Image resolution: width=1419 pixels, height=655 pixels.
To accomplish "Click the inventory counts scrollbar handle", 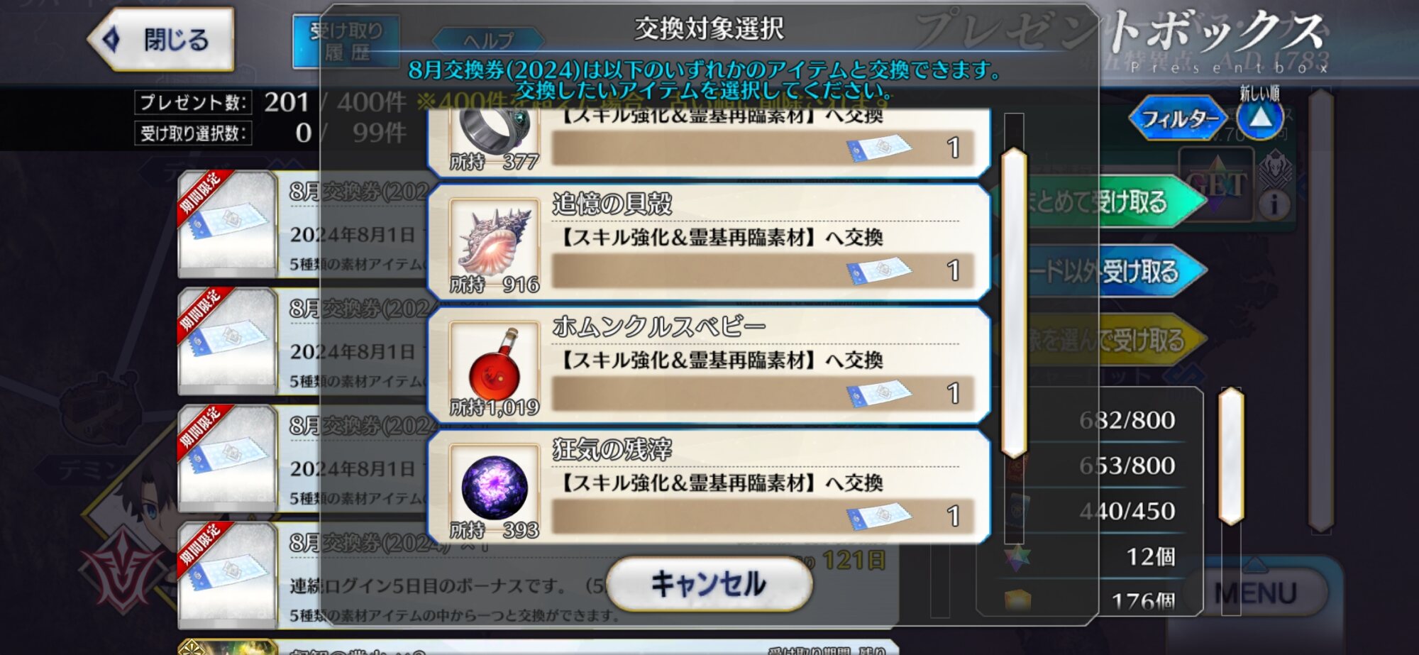I will [1231, 456].
